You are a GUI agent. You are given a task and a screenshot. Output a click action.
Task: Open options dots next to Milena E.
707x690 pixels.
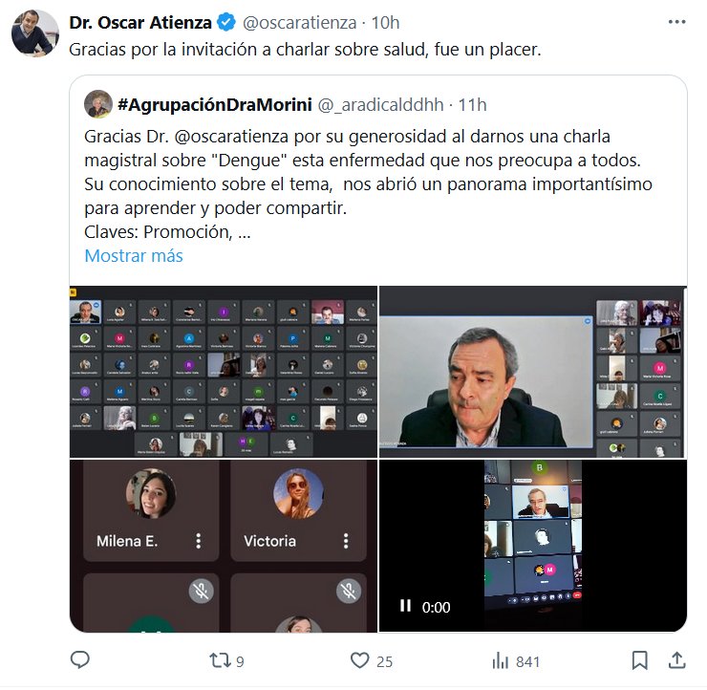(199, 541)
